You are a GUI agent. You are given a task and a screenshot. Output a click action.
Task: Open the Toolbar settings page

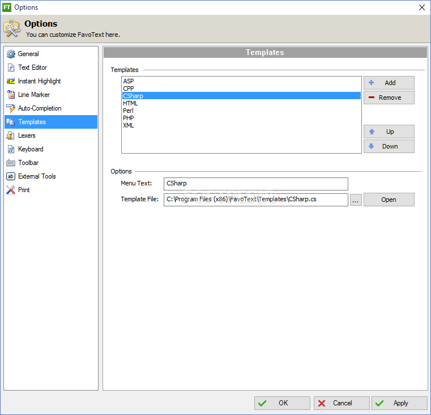coord(51,163)
